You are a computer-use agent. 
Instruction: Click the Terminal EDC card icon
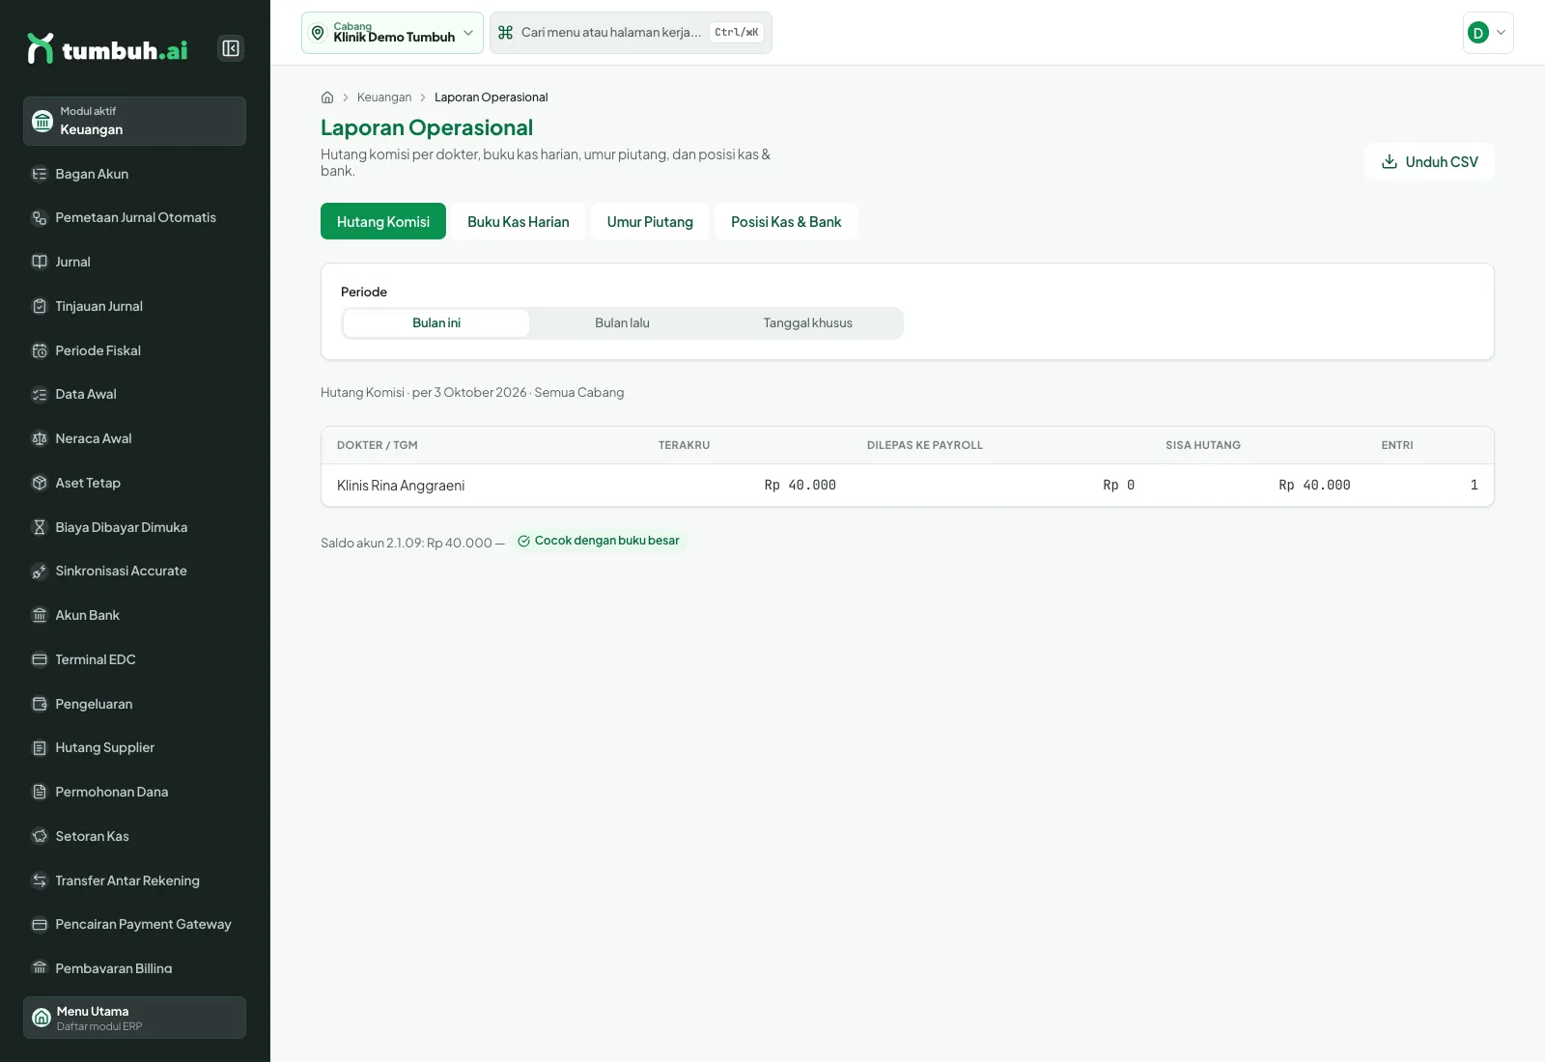point(40,659)
